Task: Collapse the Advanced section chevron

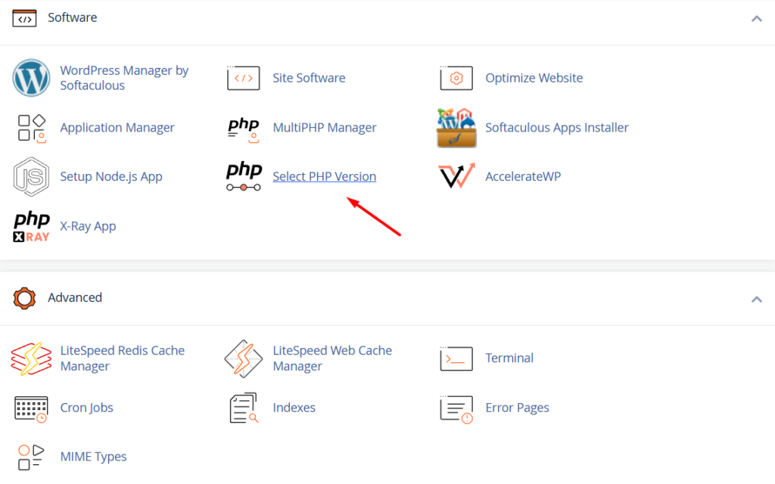Action: coord(756,299)
